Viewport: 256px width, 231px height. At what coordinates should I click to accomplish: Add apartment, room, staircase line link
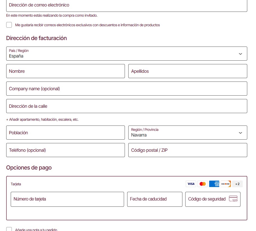click(42, 120)
